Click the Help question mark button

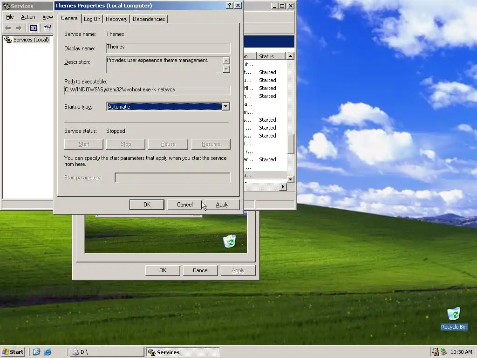click(x=230, y=6)
